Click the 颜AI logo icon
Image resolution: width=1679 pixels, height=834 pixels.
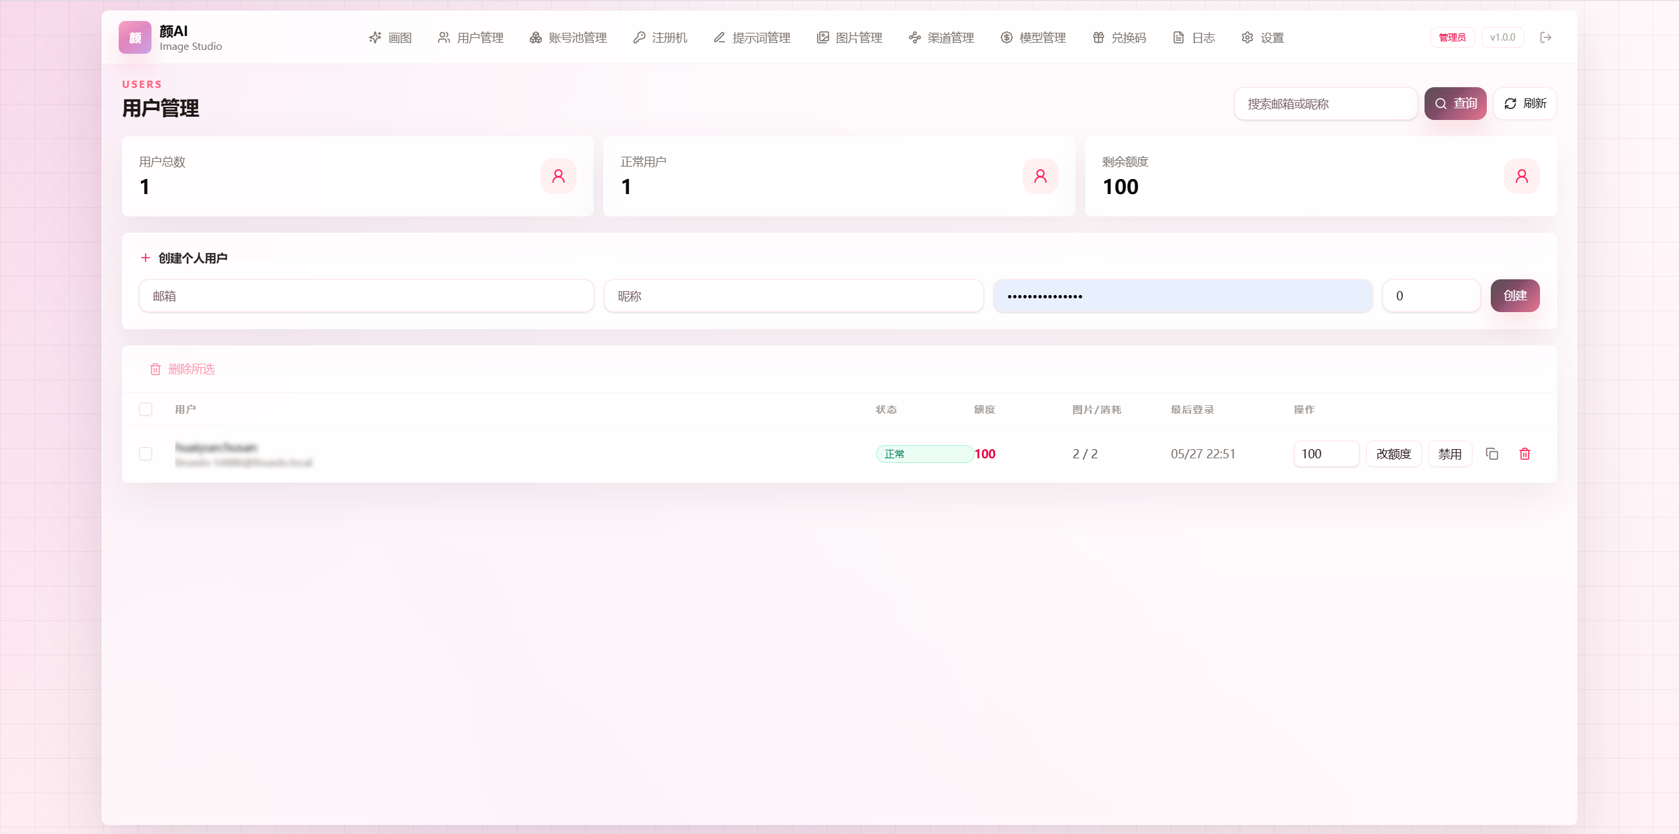click(135, 37)
